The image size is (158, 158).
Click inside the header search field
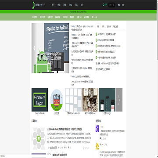coord(111,5)
